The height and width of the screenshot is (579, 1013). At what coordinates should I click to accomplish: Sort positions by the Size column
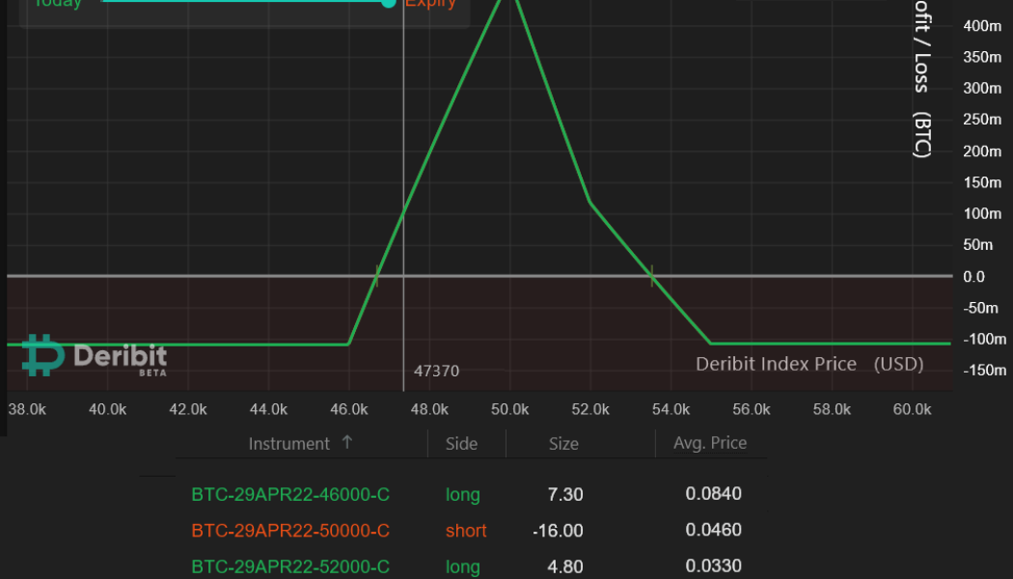coord(564,443)
